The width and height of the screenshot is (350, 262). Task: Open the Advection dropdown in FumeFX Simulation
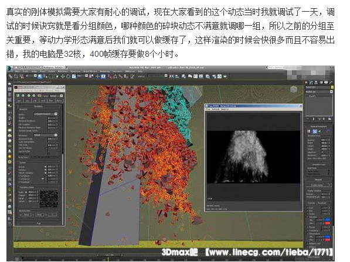[x=46, y=135]
